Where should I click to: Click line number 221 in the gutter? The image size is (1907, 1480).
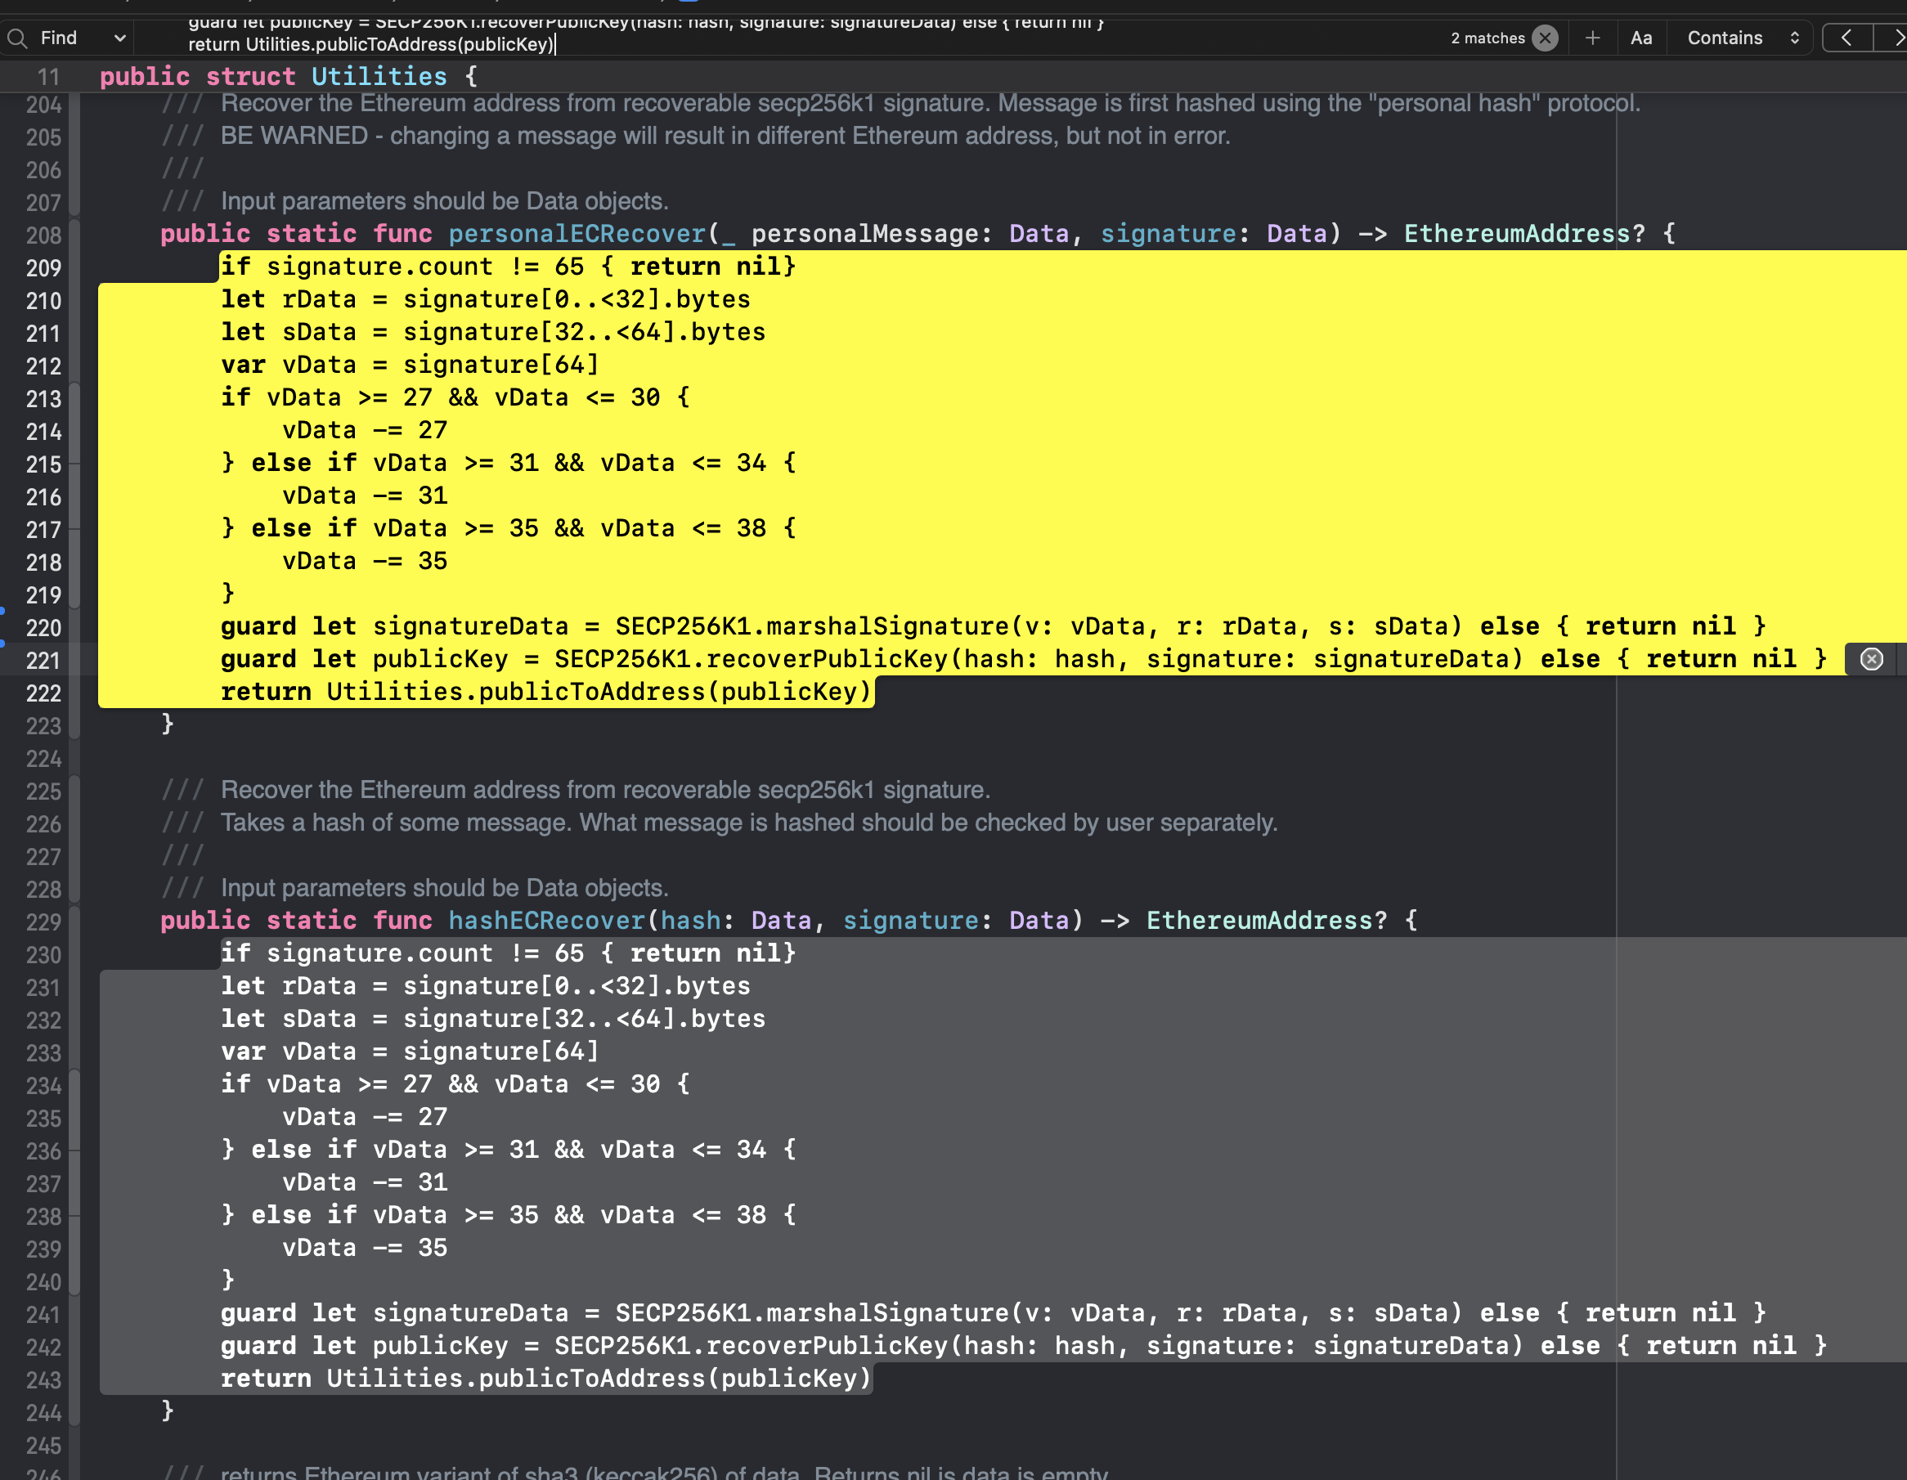pyautogui.click(x=43, y=660)
